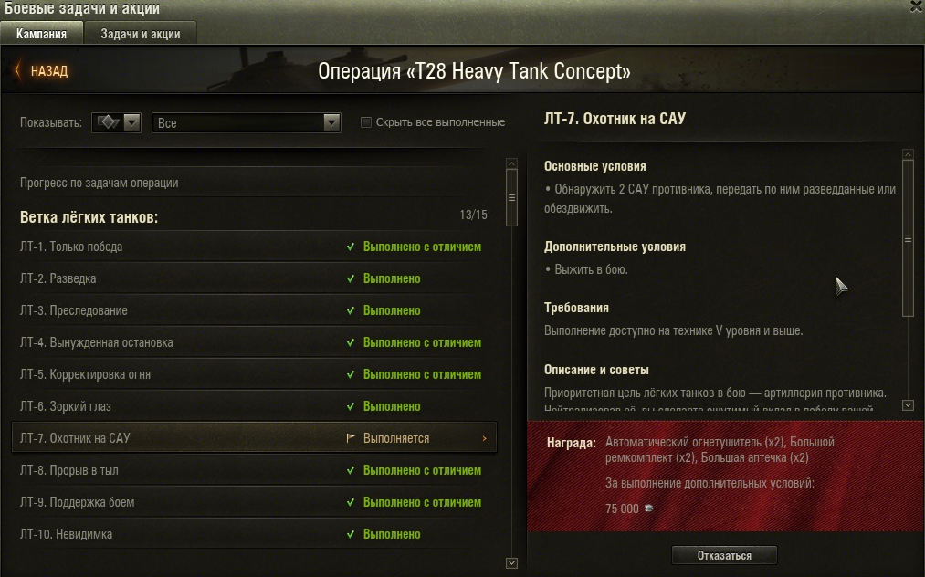The width and height of the screenshot is (925, 577).
Task: Click the flag icon on ЛТ-7 row
Action: tap(351, 437)
